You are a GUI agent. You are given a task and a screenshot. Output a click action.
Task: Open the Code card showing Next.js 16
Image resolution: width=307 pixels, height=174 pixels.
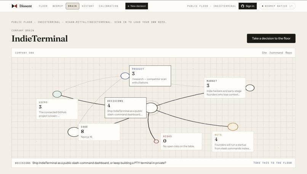pyautogui.click(x=99, y=132)
